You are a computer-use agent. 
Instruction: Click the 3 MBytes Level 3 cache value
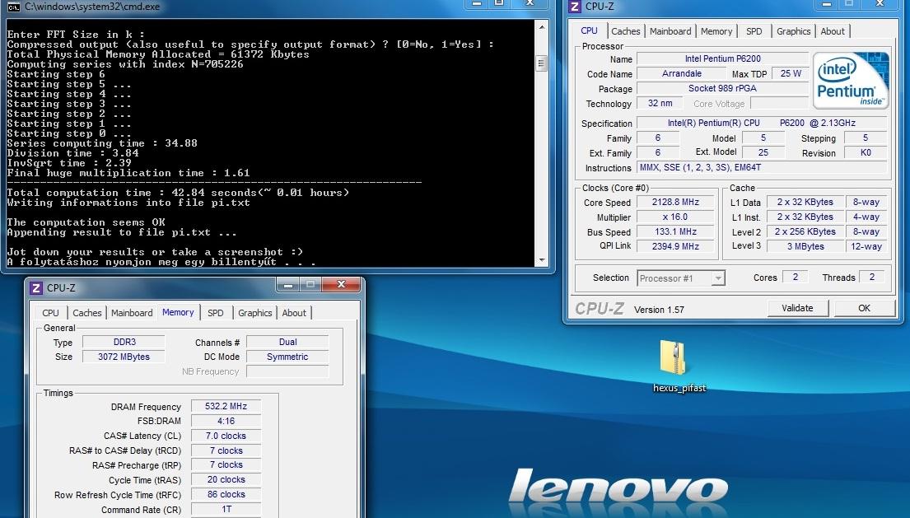tap(805, 246)
